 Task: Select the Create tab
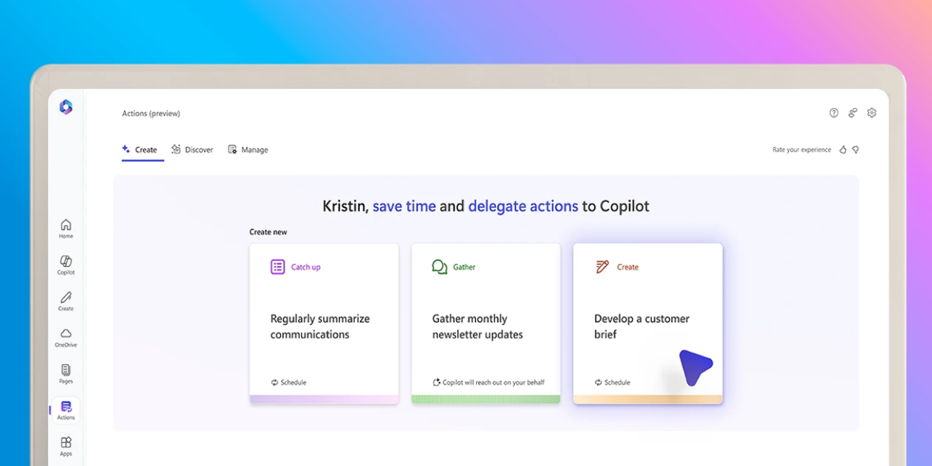pos(141,149)
